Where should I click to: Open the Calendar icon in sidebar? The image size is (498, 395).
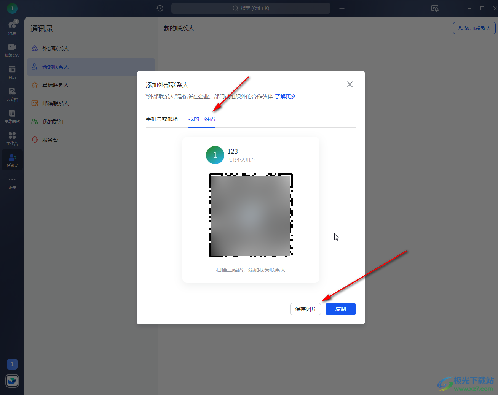(12, 72)
